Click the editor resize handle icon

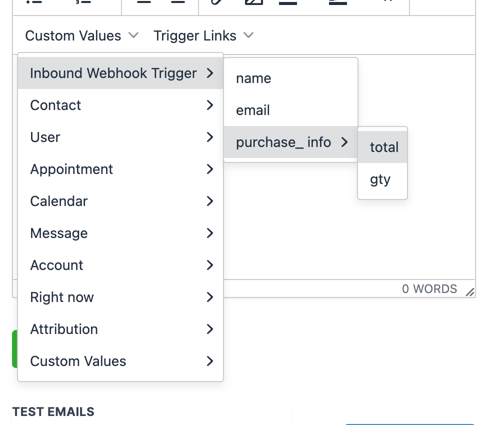point(469,292)
